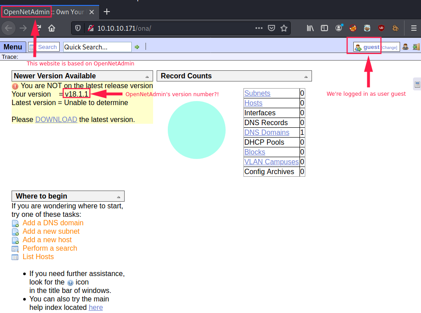The width and height of the screenshot is (421, 313).
Task: Click the green Quick Search go arrow
Action: point(137,47)
